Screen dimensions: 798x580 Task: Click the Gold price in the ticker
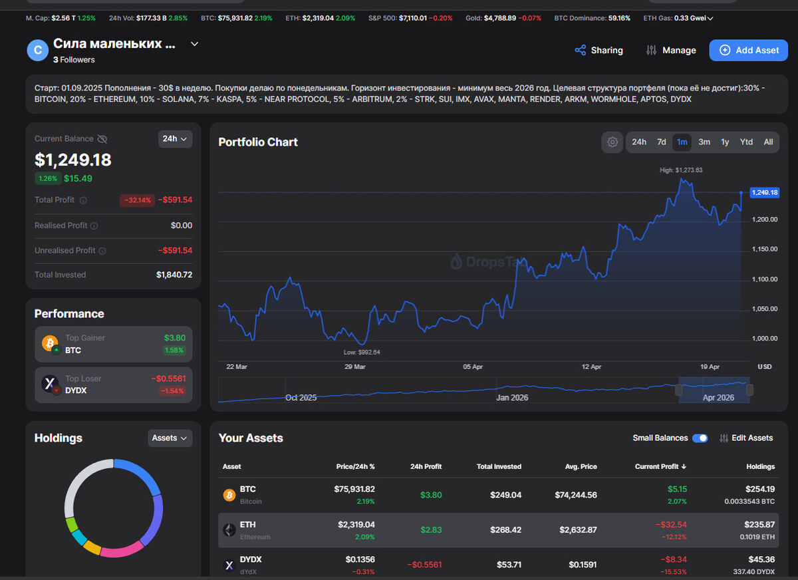pyautogui.click(x=500, y=18)
